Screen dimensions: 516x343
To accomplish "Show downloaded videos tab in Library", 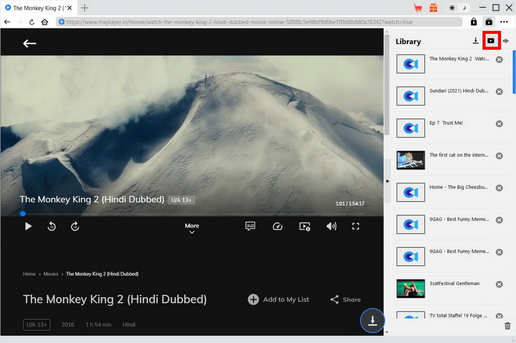I will pyautogui.click(x=491, y=41).
